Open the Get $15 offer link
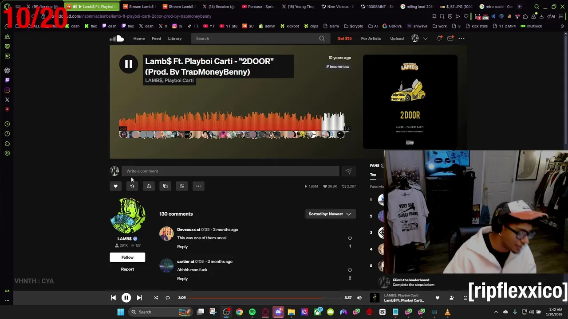 tap(344, 39)
